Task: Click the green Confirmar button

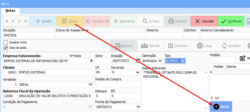Action: point(231,21)
